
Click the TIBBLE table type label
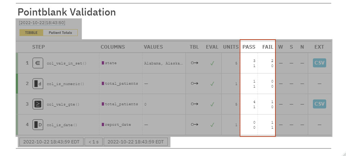coord(31,32)
